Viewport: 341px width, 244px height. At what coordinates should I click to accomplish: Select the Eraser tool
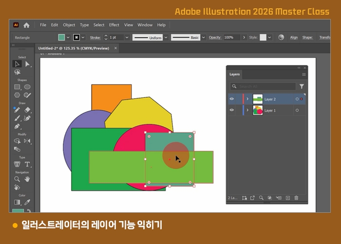click(27, 110)
